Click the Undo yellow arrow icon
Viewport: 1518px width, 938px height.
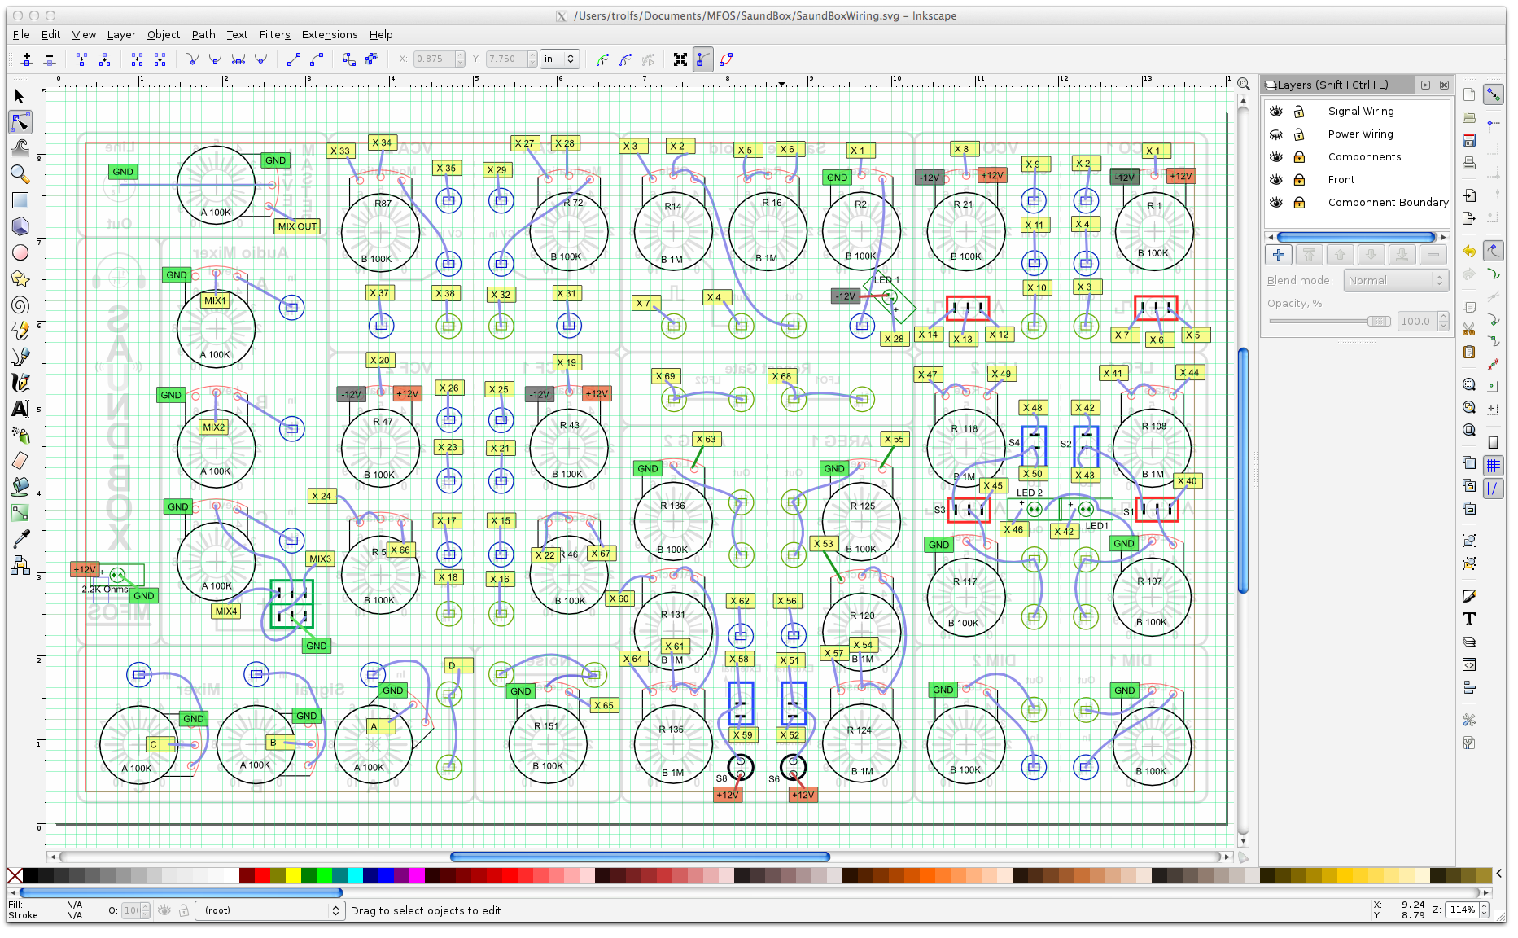click(x=1469, y=252)
